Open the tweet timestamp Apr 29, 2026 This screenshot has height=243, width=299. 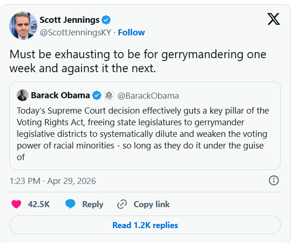(53, 181)
